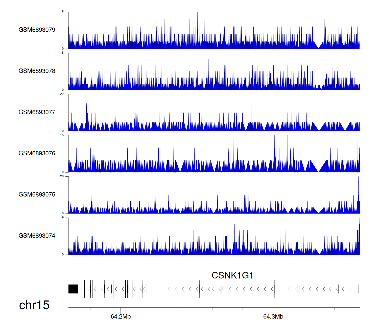The height and width of the screenshot is (334, 379).
Task: Click the y-axis maximum 15 on GSM6893076
Action: pyautogui.click(x=62, y=135)
